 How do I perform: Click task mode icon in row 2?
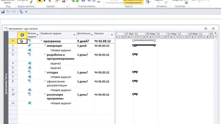pyautogui.click(x=29, y=50)
